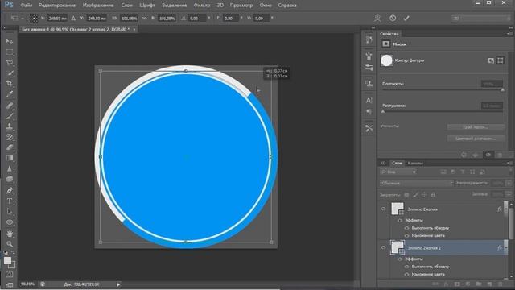Open the layer filter kind dropdown
This screenshot has width=515, height=290.
point(398,172)
